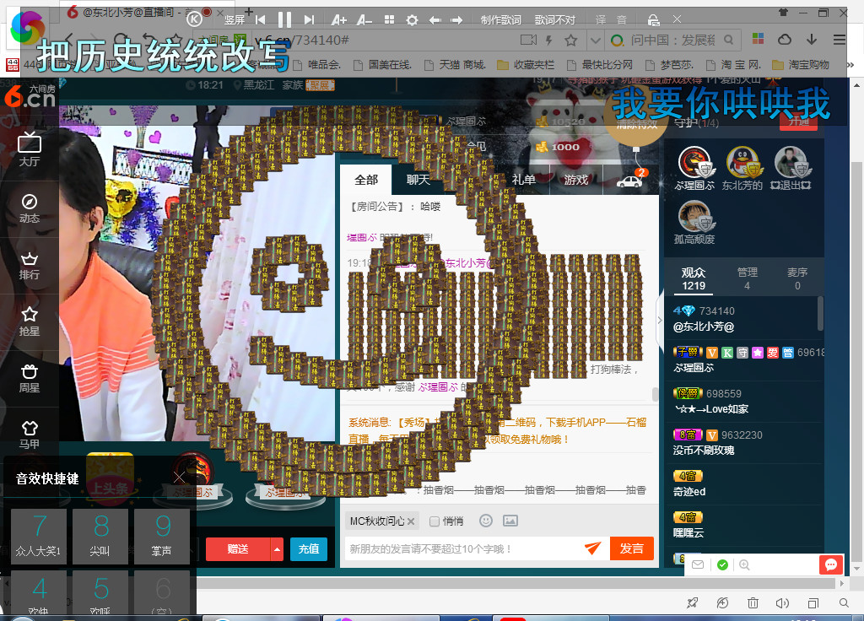The width and height of the screenshot is (864, 621).
Task: Switch to 游戏 tab
Action: [x=575, y=180]
